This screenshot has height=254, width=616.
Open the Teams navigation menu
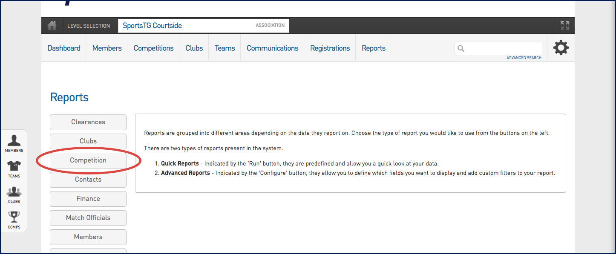pyautogui.click(x=225, y=48)
